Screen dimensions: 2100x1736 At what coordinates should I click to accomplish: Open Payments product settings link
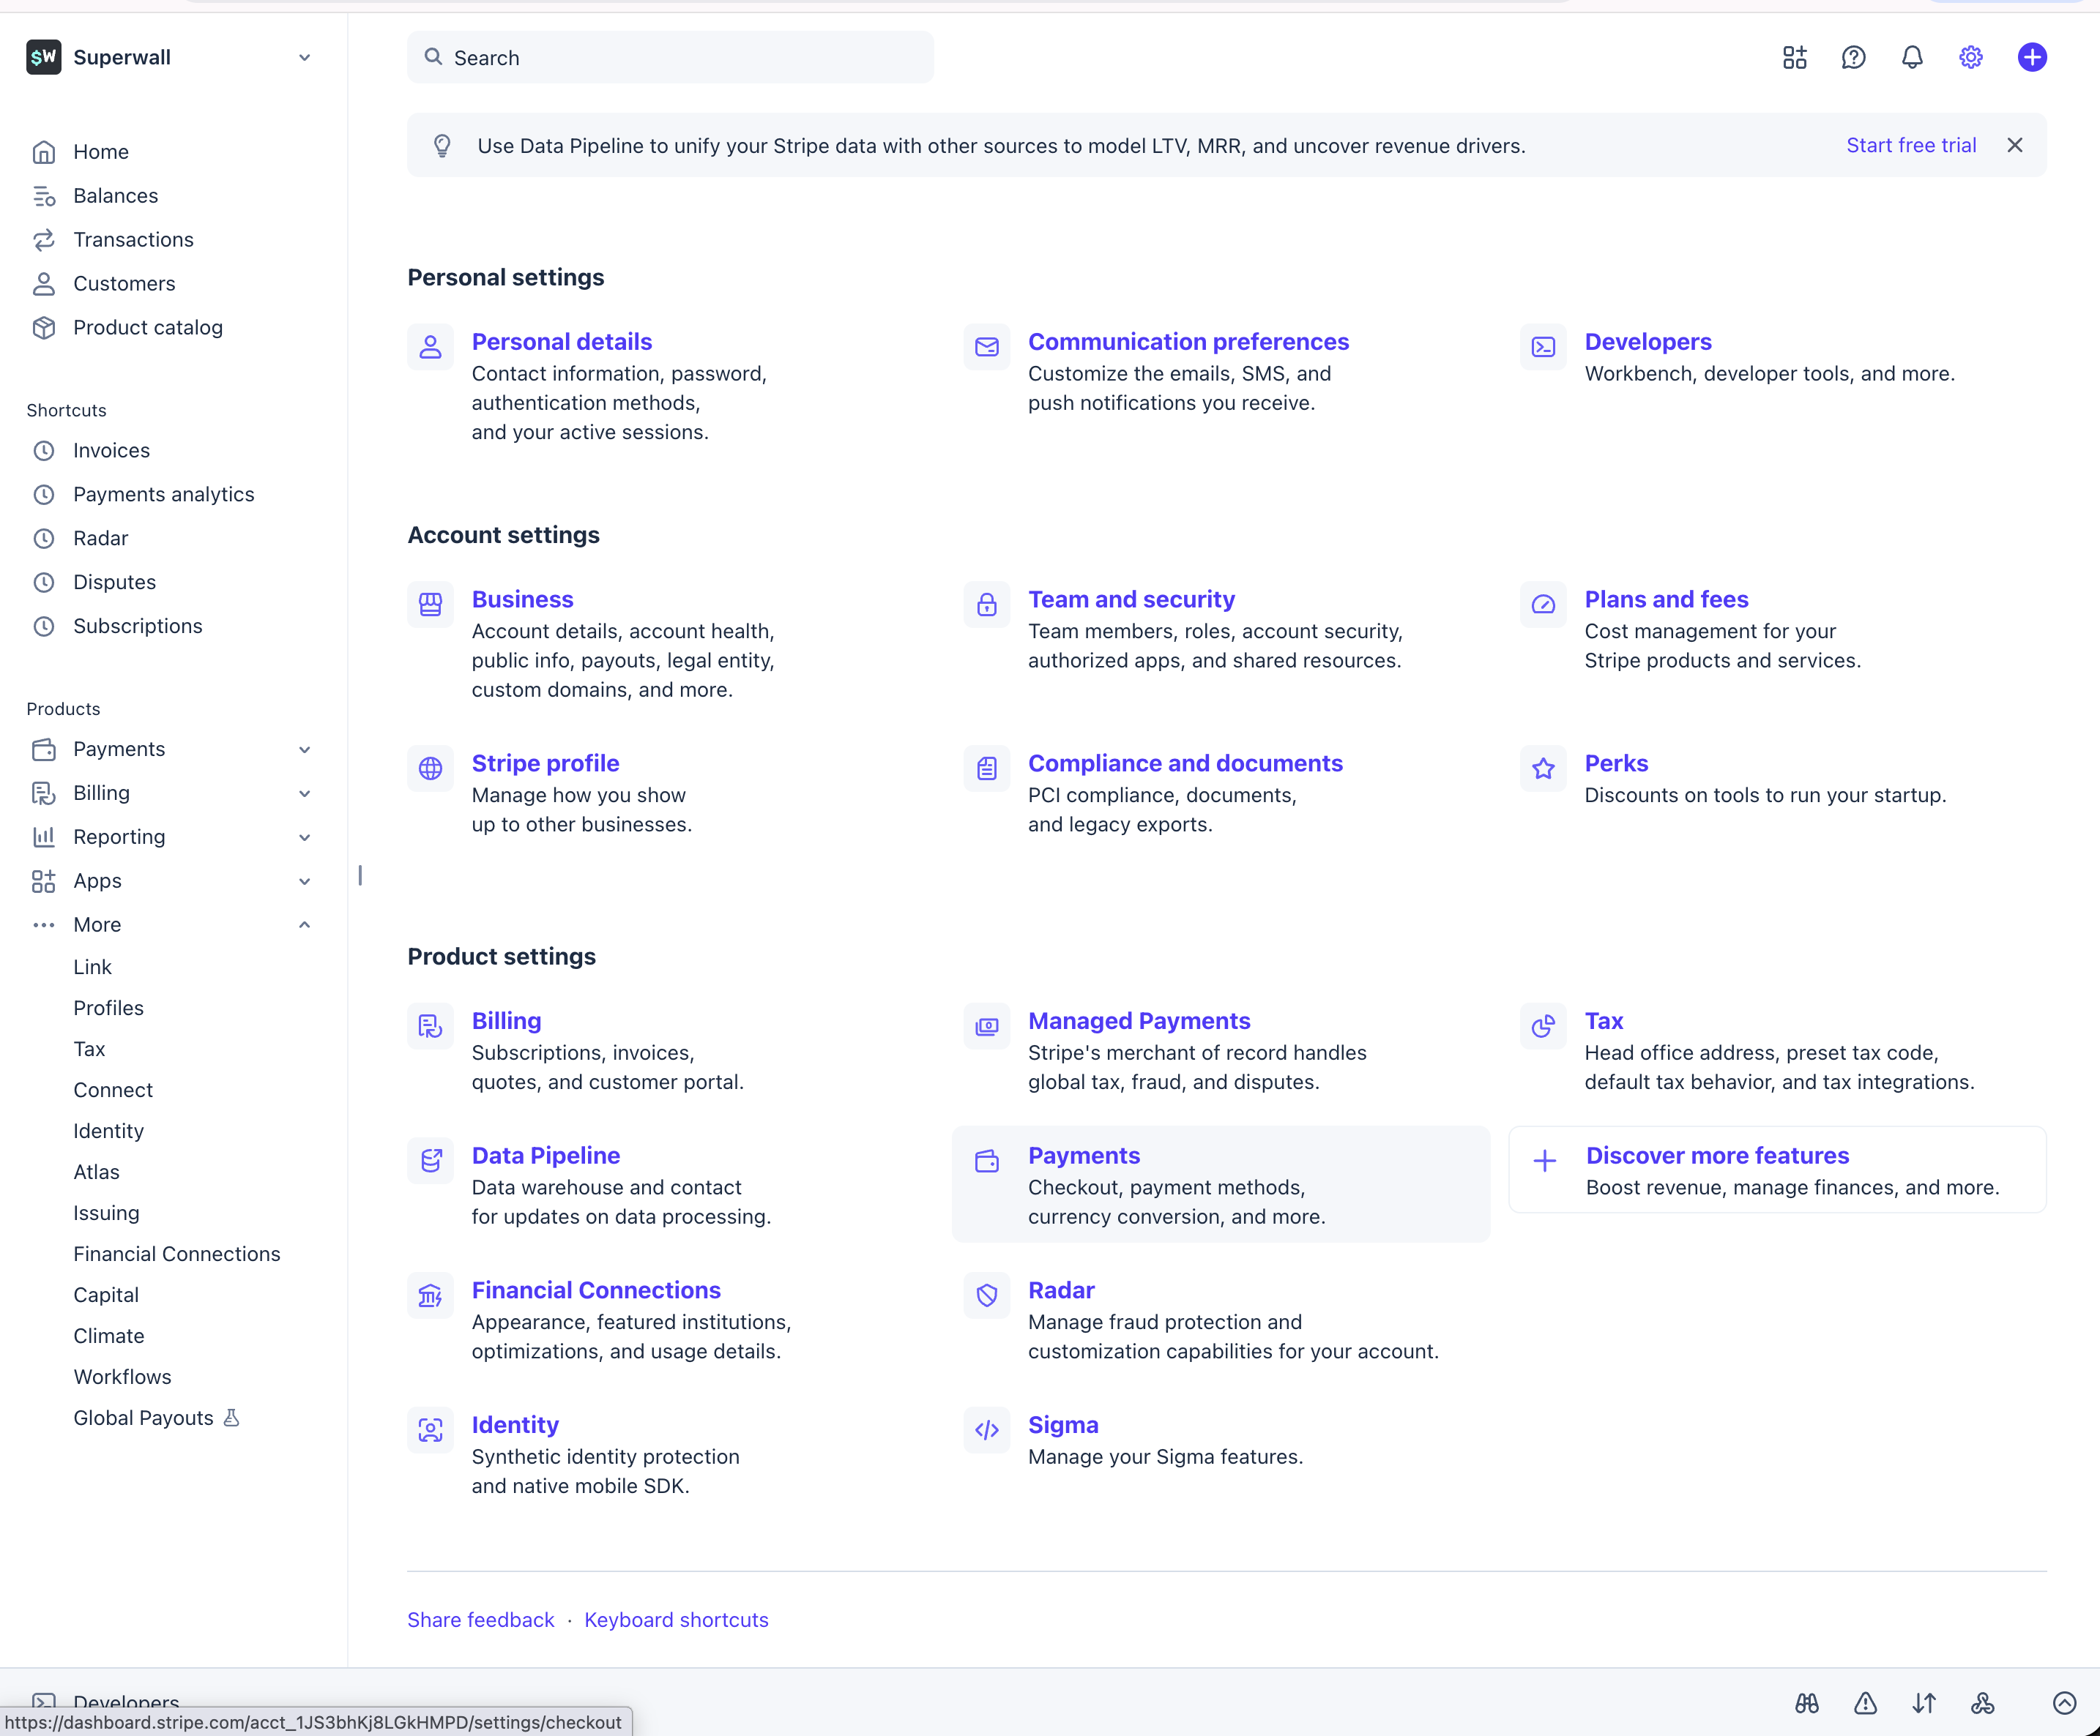pyautogui.click(x=1084, y=1156)
